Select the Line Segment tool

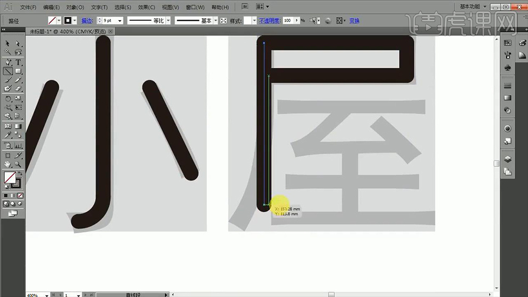click(x=8, y=71)
